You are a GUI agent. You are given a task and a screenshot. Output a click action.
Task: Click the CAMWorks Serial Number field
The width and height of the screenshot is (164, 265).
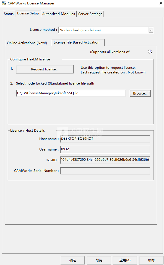tap(105, 171)
